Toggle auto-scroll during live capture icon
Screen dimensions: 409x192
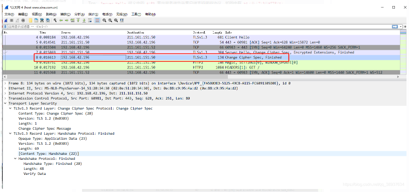[x=90, y=20]
